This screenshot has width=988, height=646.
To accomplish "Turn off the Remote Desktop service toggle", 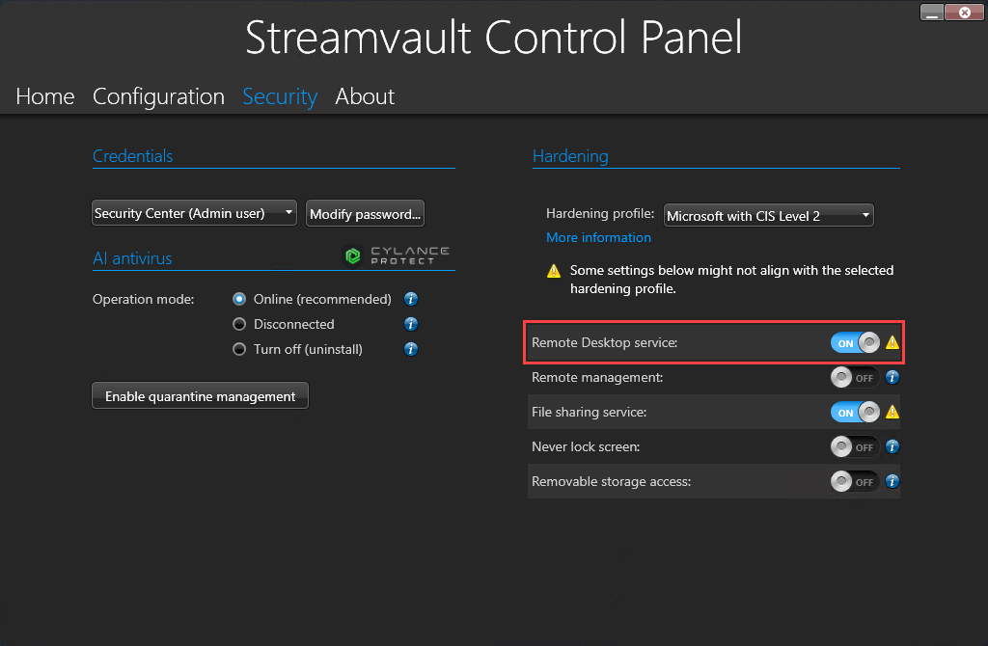I will (854, 342).
